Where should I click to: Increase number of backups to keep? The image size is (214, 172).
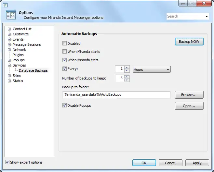pos(127,77)
